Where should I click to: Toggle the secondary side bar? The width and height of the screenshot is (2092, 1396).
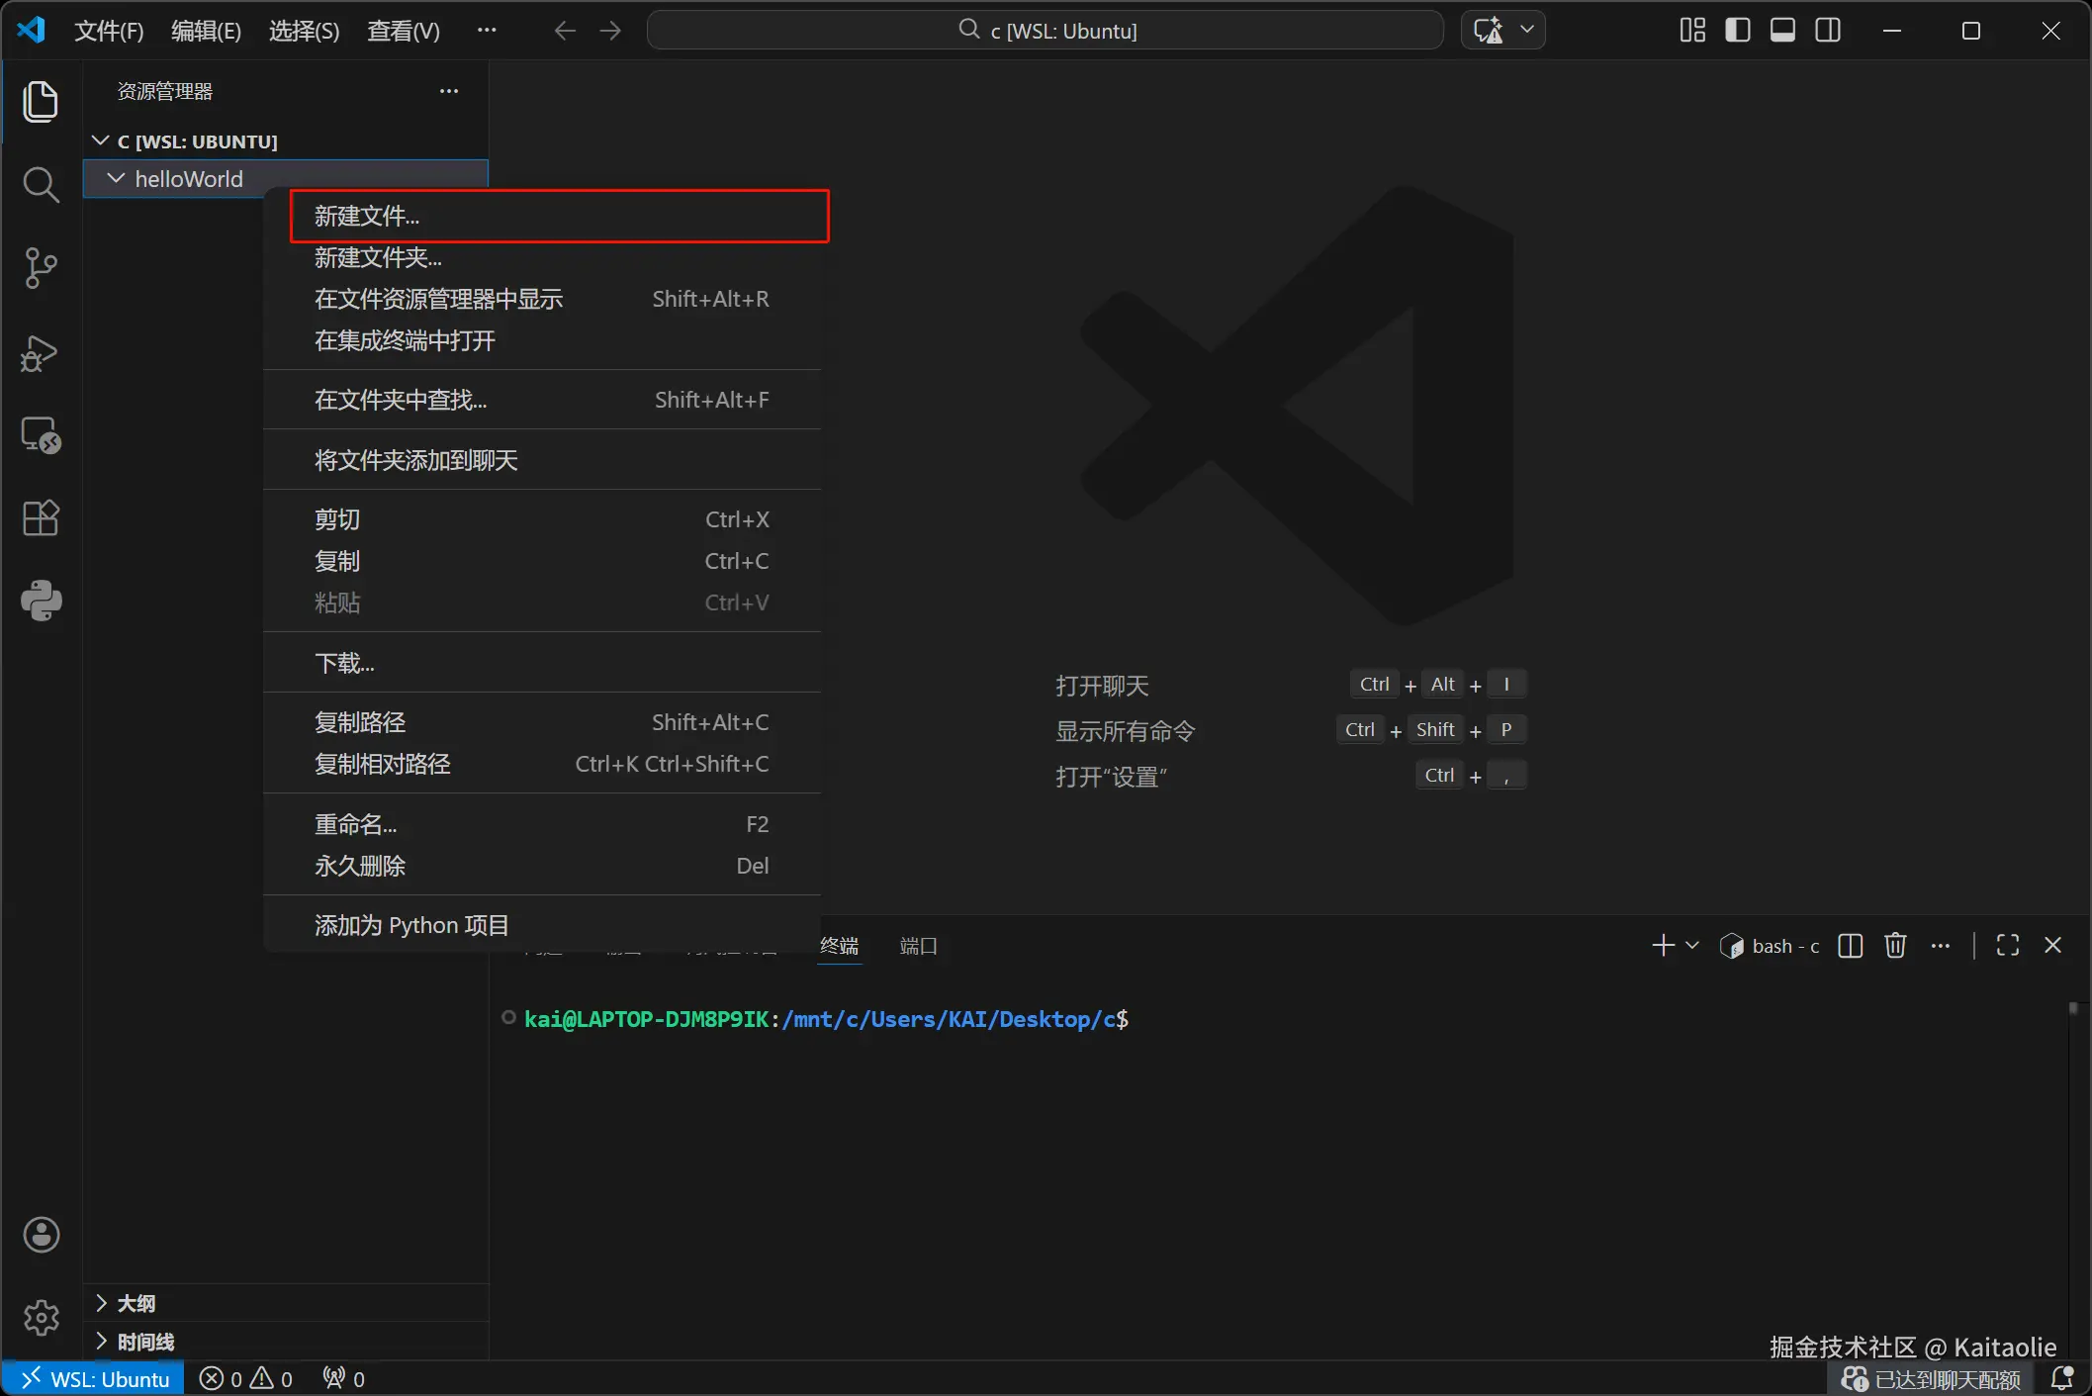tap(1828, 31)
